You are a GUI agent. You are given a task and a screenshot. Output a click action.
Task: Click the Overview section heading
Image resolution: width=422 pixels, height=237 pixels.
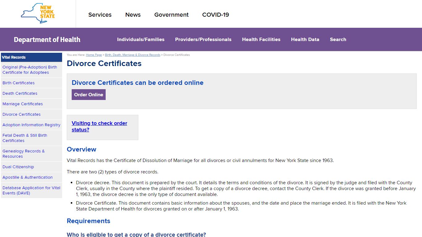pyautogui.click(x=82, y=149)
